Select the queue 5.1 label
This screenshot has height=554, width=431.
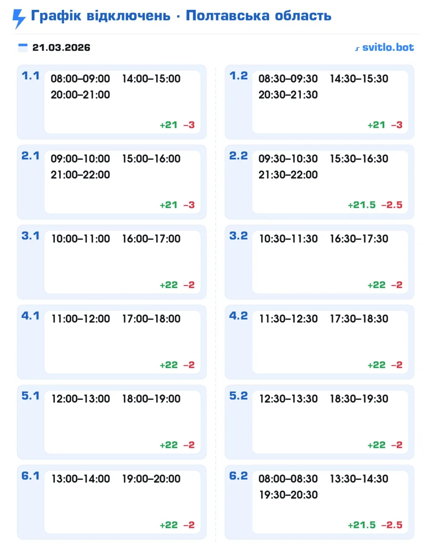30,396
